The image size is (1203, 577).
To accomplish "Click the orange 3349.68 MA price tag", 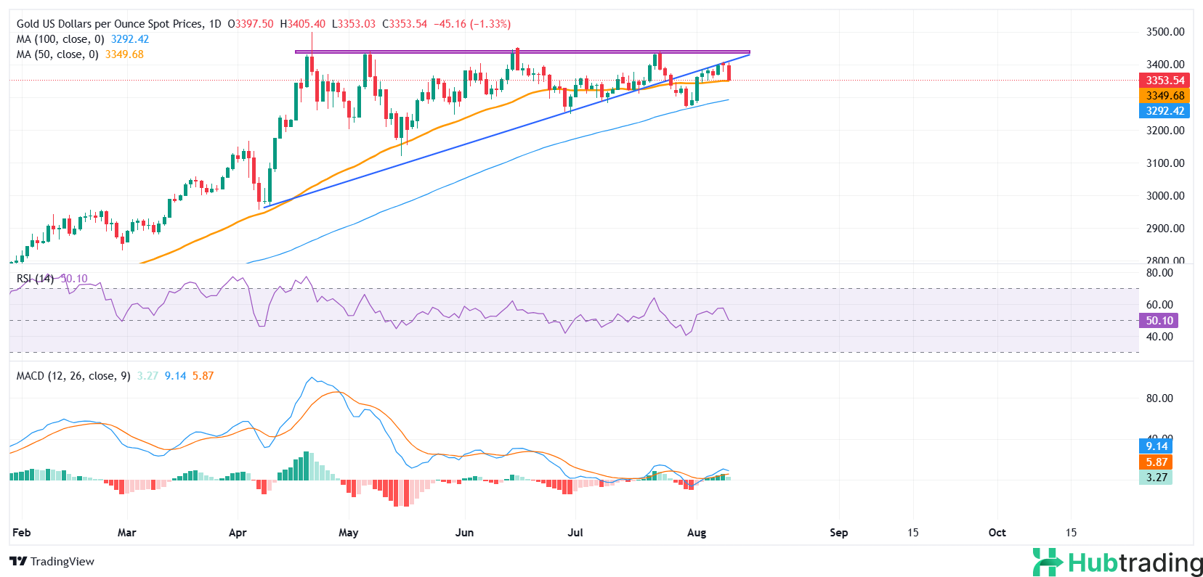I will [1164, 96].
